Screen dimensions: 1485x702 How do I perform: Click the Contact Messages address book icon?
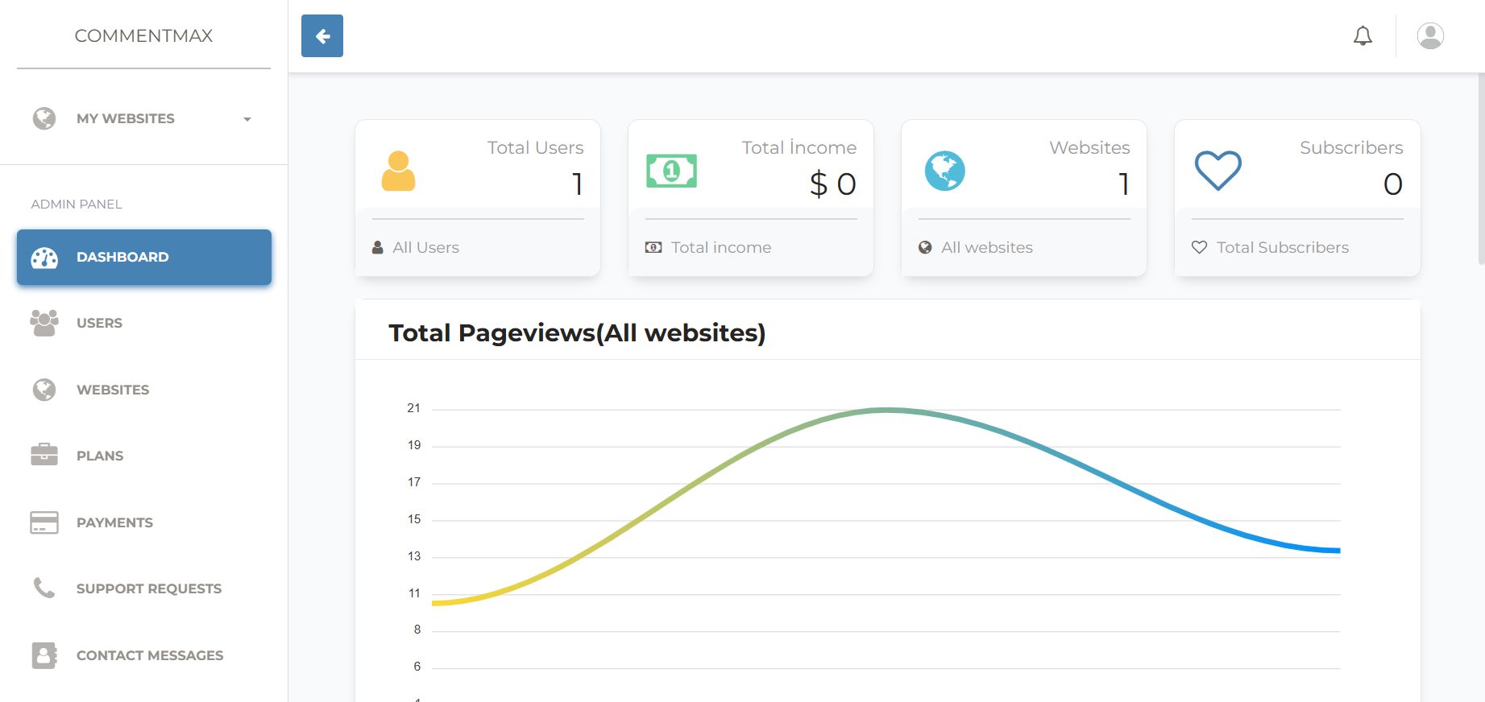(x=44, y=655)
